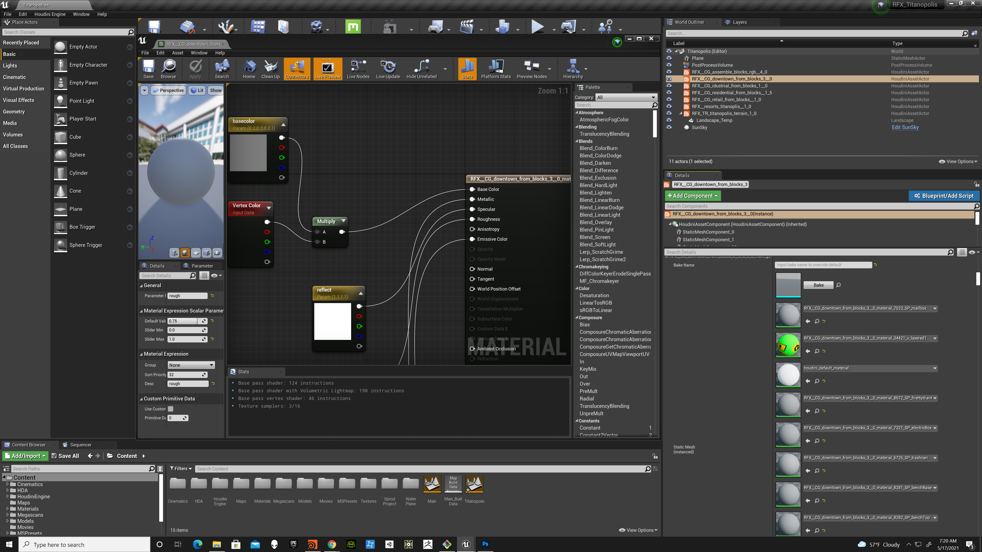Select cube preview mesh icon in viewport

pos(206,253)
